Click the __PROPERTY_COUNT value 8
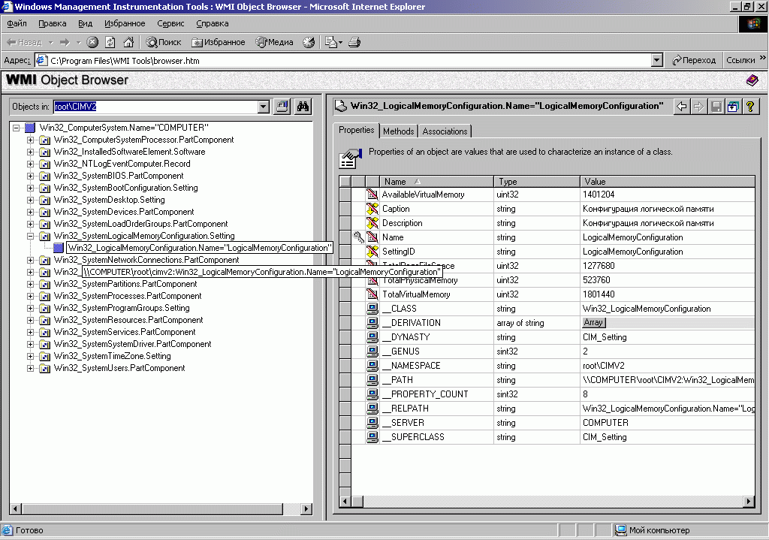The image size is (769, 540). click(x=585, y=394)
